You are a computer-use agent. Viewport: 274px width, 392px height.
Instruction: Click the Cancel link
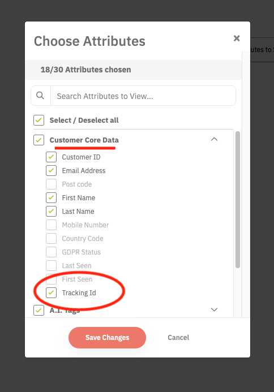[x=178, y=338]
